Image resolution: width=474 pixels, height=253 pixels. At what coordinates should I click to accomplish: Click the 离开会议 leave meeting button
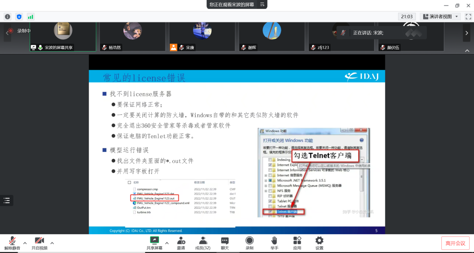pos(455,243)
